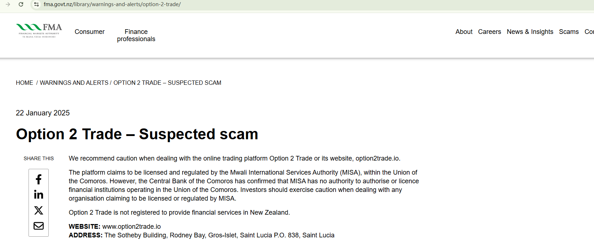Click the partially visible Co… nav link
This screenshot has width=594, height=241.
pyautogui.click(x=589, y=32)
